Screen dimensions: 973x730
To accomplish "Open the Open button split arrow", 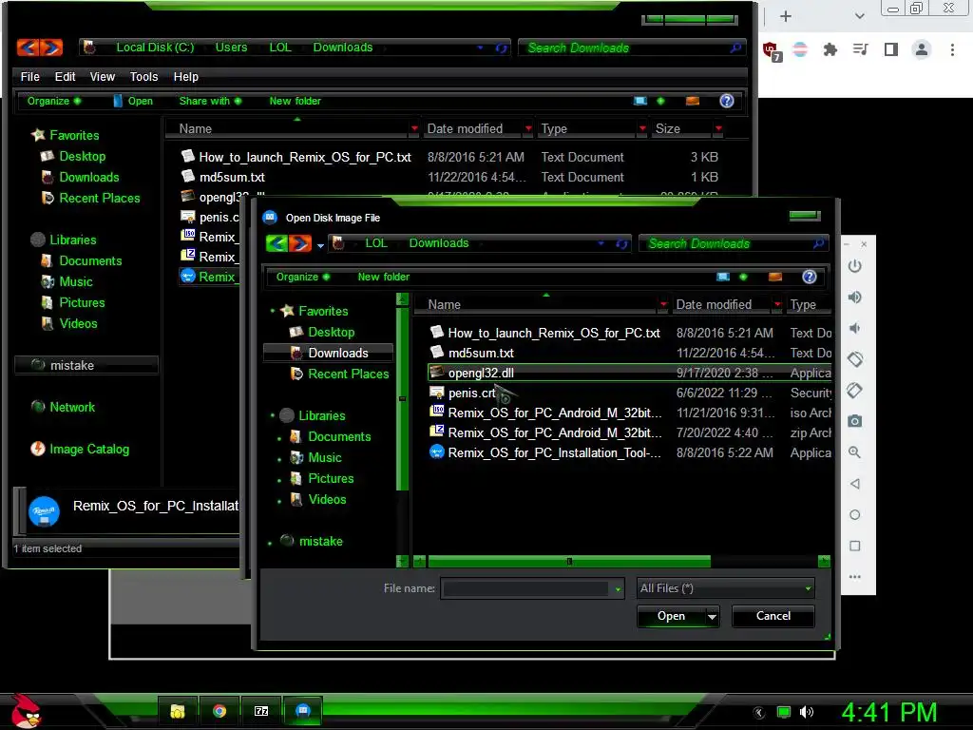I will pos(712,616).
